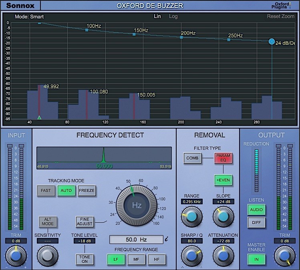This screenshot has width=300, height=270.
Task: Click the output level meter
Action: 284,187
